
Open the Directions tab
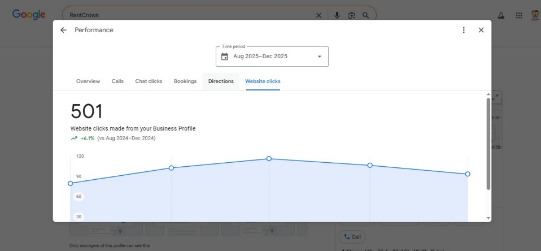pos(221,81)
